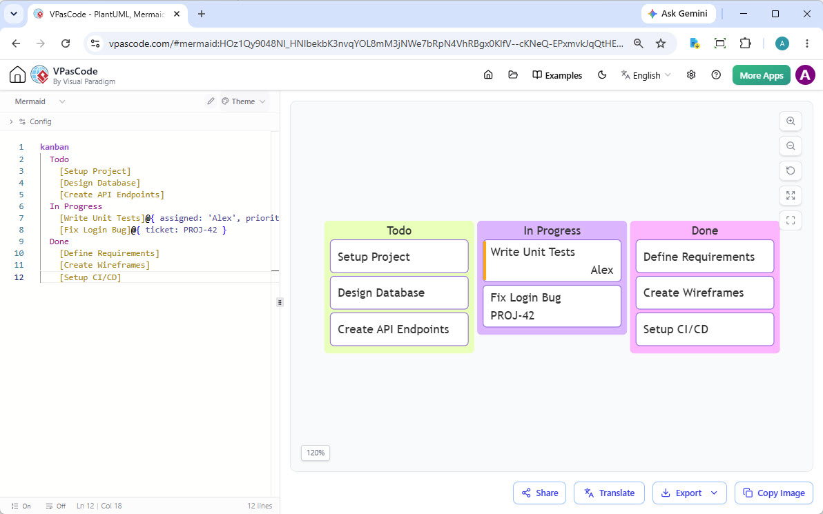Click the screen capture icon in Chrome toolbar

720,43
